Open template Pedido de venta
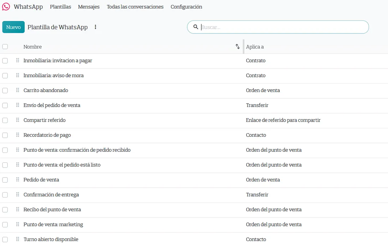The width and height of the screenshot is (388, 246). point(41,180)
